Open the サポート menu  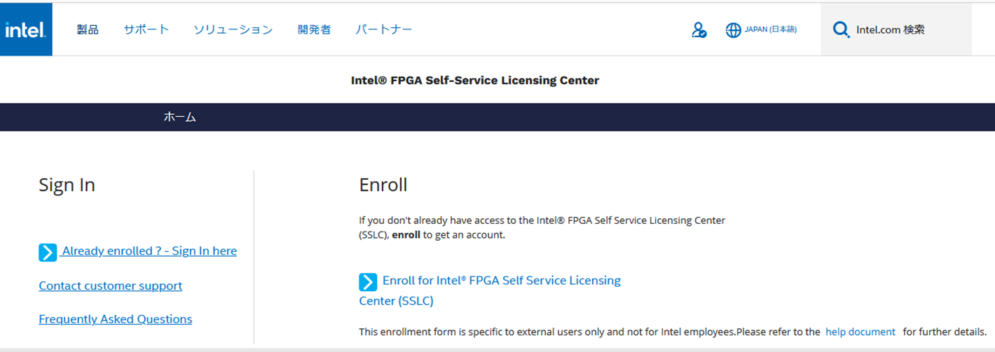[x=146, y=29]
